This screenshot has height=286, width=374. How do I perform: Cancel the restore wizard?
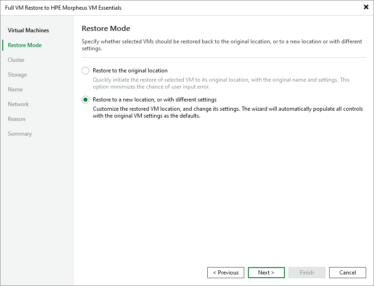347,272
